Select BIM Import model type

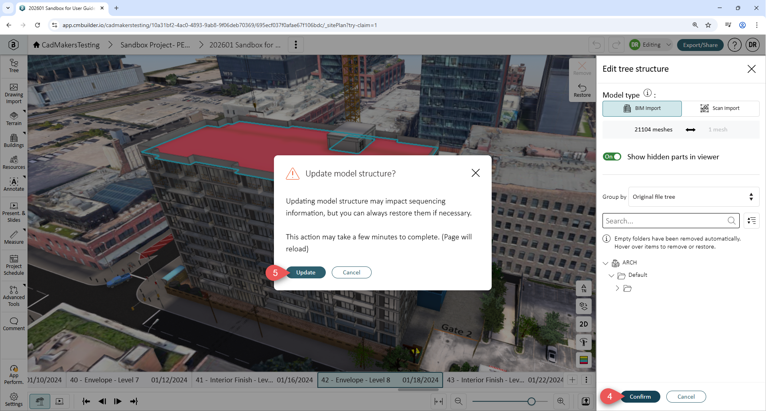point(642,108)
